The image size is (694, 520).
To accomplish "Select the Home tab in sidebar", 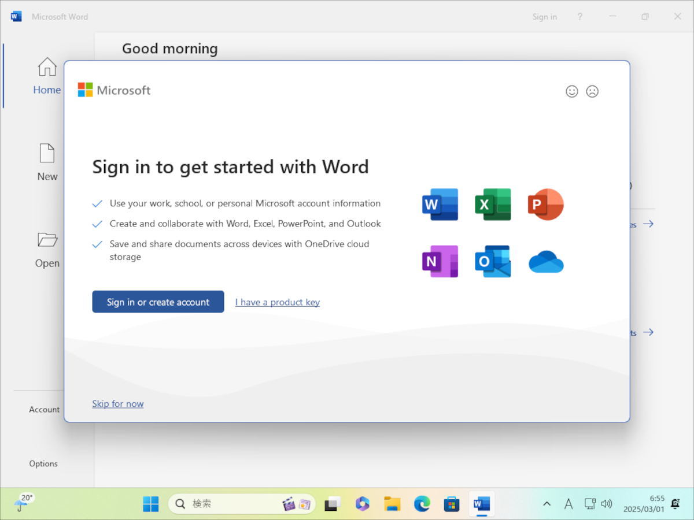I will pos(47,76).
